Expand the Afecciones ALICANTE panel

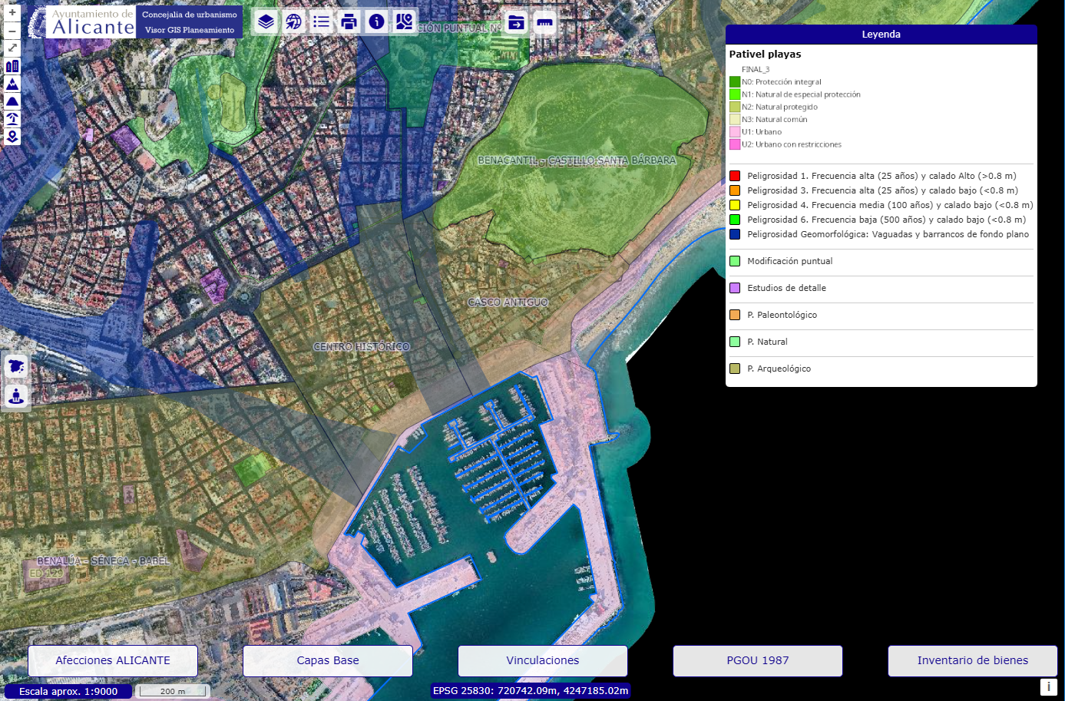[x=113, y=660]
